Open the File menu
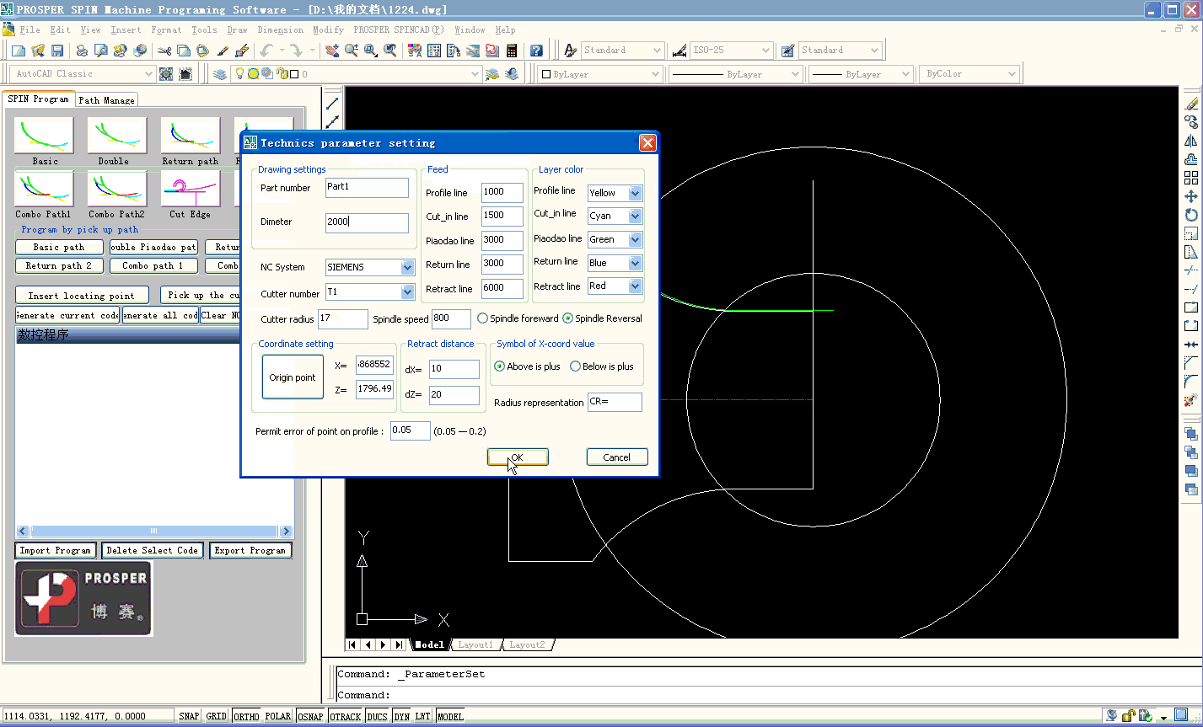 [x=30, y=29]
